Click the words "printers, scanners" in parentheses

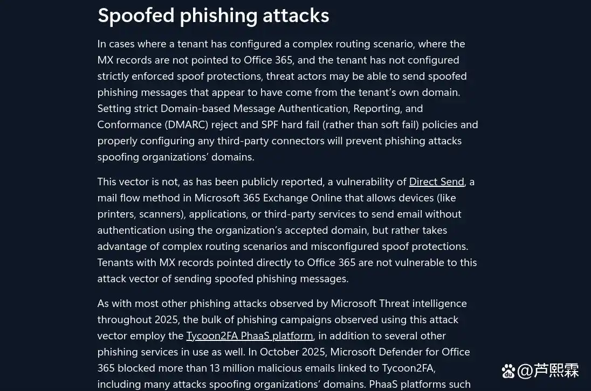[x=141, y=214]
